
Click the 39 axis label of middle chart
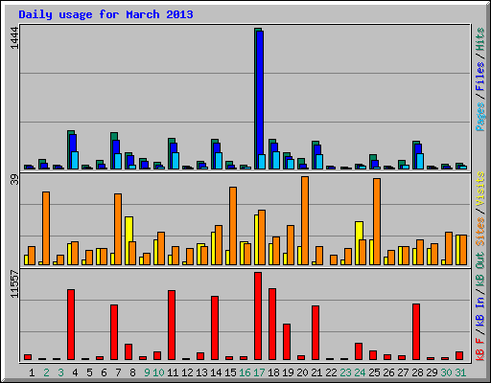(14, 180)
